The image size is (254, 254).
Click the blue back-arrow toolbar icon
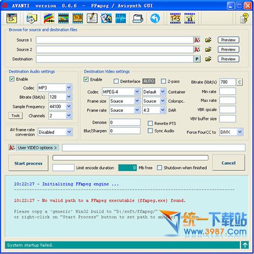tap(155, 18)
